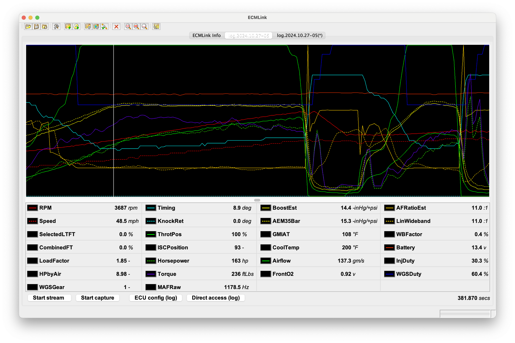Image resolution: width=515 pixels, height=343 pixels.
Task: Click the 60.4 % WGSDuty value
Action: click(480, 274)
